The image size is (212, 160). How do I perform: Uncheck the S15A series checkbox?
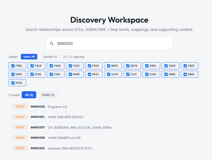point(109,74)
